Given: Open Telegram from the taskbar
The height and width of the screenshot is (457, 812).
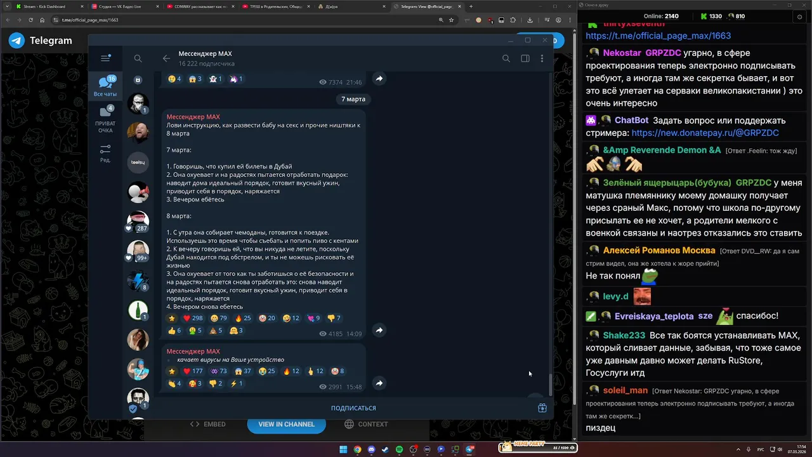Looking at the screenshot, I should coord(469,449).
